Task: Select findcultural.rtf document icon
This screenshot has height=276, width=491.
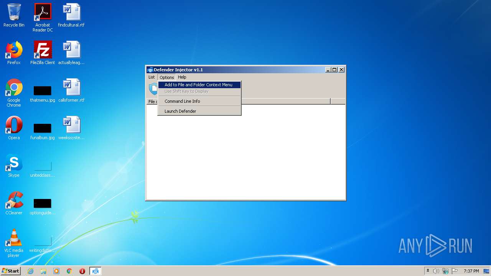Action: coord(71,15)
